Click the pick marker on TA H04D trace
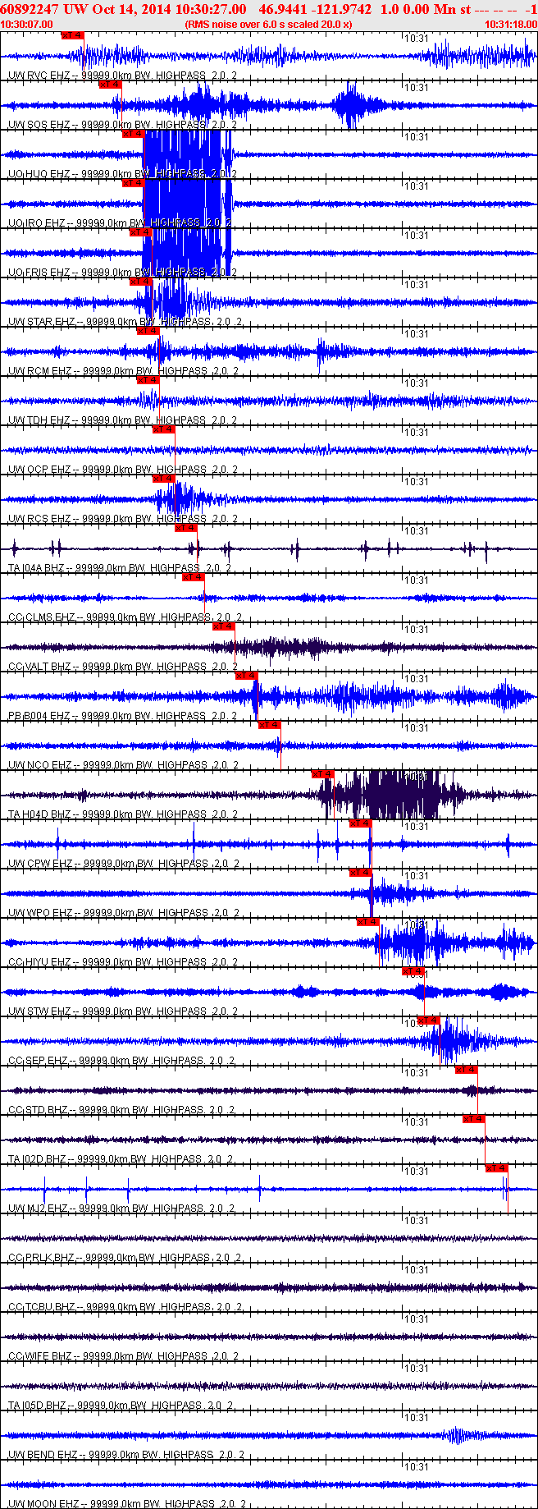Viewport: 538px width, 1509px height. click(323, 774)
